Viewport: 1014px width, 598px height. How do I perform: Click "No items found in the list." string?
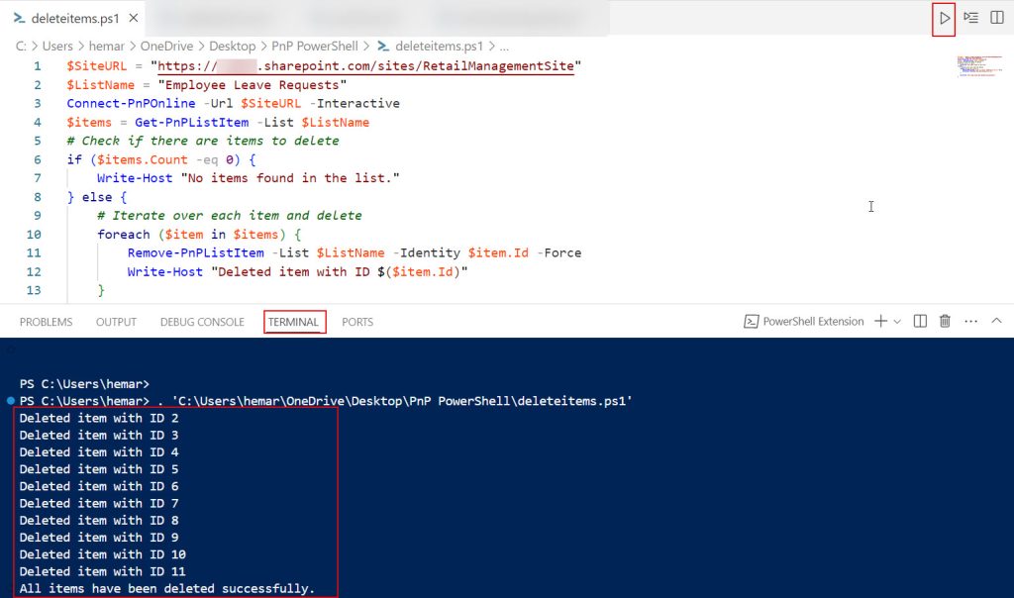click(290, 178)
